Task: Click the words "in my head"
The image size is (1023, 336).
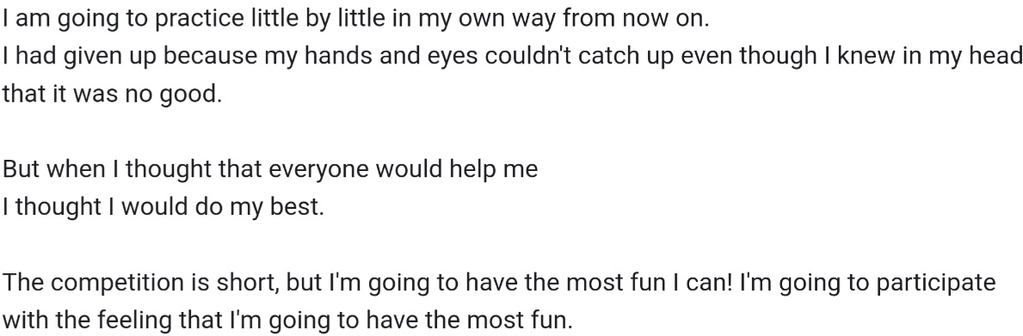Action: pyautogui.click(x=962, y=57)
